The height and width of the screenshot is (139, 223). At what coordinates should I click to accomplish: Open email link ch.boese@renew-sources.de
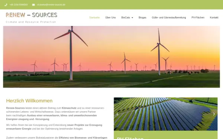(51, 5)
